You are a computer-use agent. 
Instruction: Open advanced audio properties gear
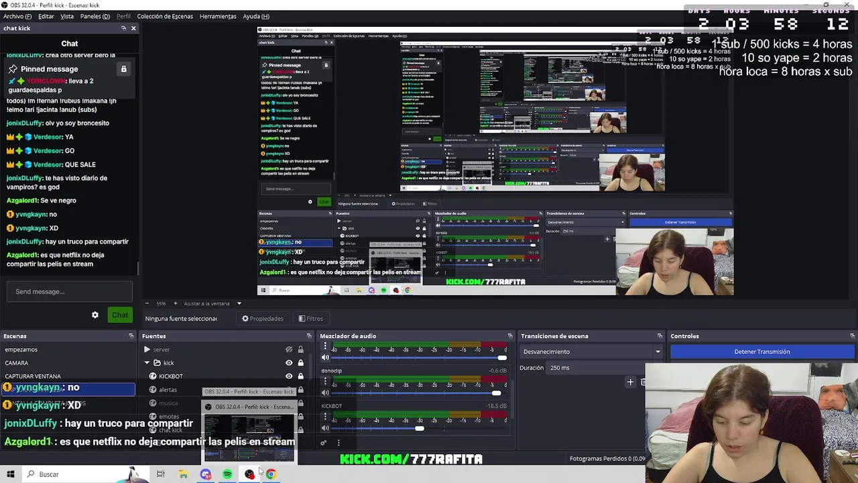[x=324, y=443]
